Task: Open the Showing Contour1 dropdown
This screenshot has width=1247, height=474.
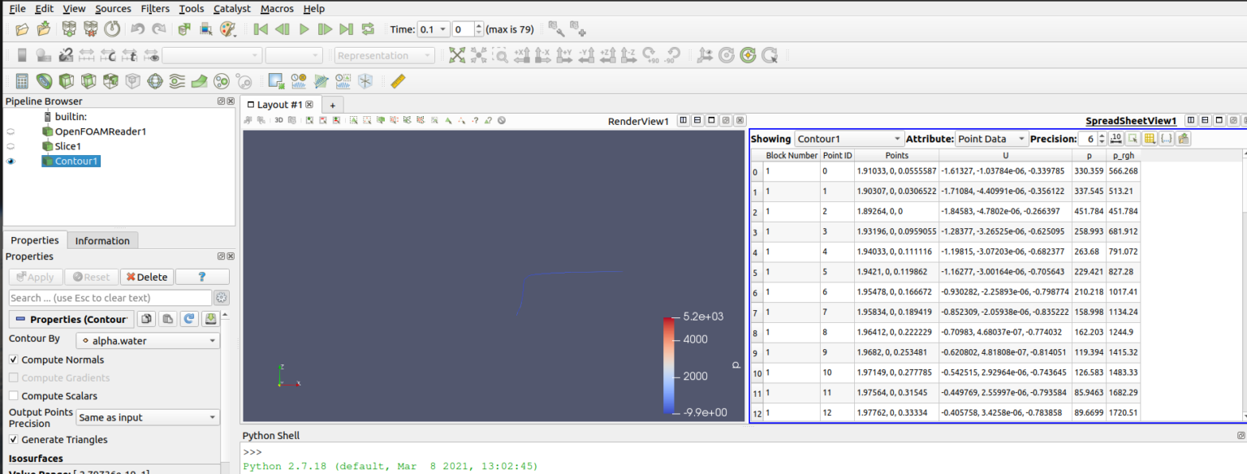Action: 848,139
